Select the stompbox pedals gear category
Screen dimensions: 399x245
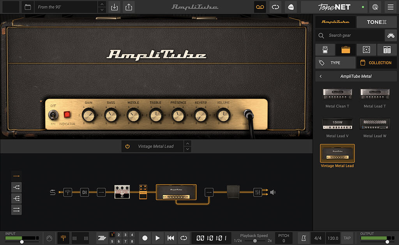coord(325,49)
